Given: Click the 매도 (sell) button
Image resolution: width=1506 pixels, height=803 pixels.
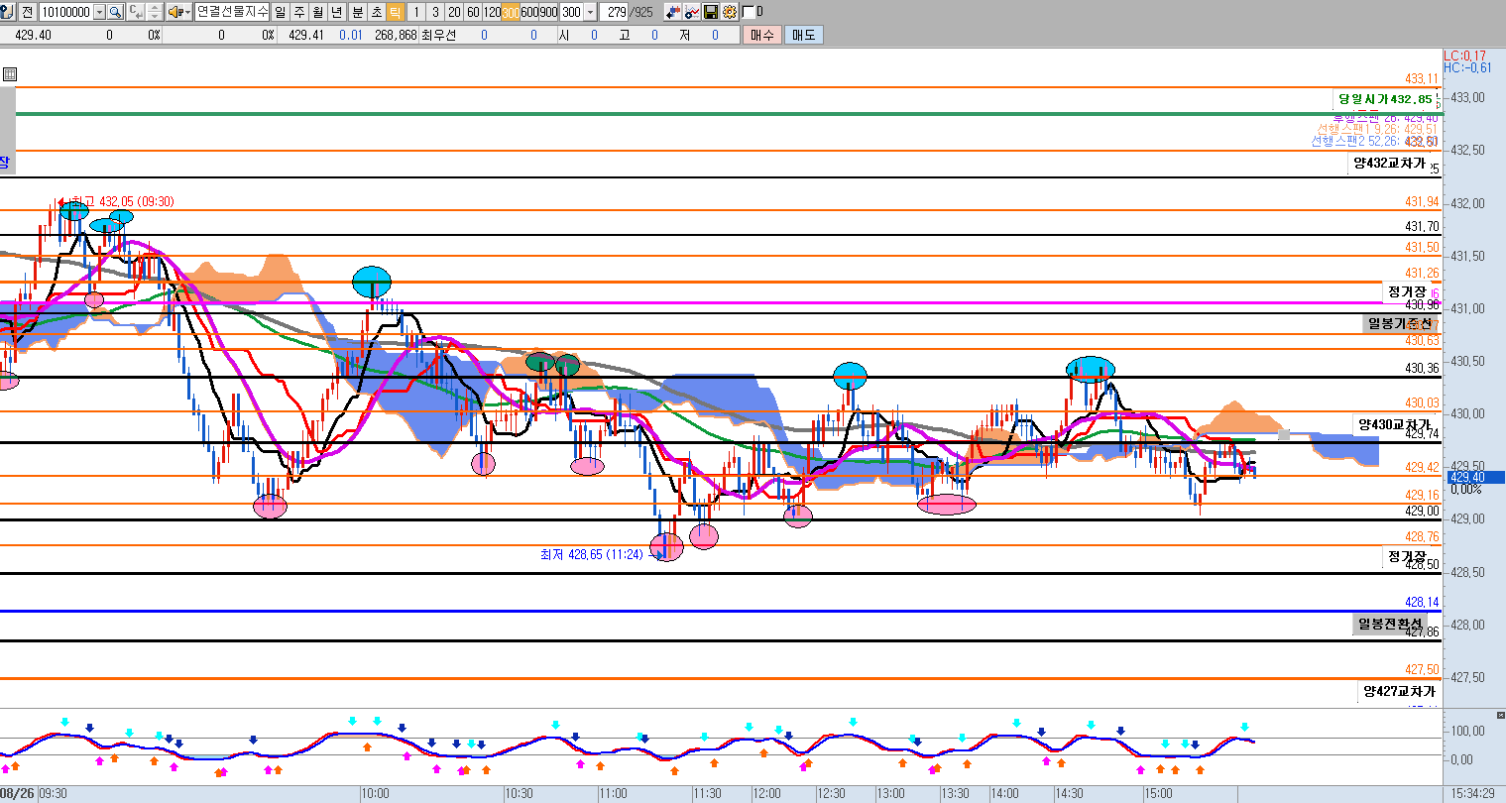Looking at the screenshot, I should coord(802,35).
